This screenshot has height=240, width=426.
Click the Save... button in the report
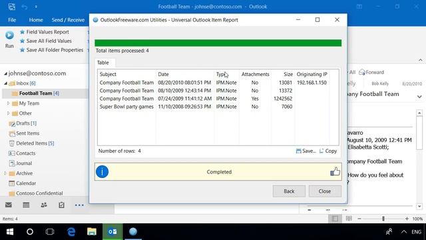306,151
